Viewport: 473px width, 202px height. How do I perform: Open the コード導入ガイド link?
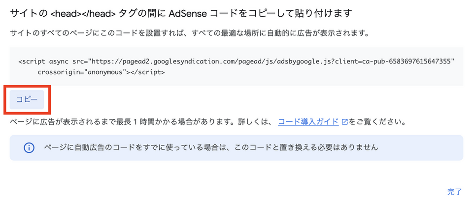pos(308,121)
